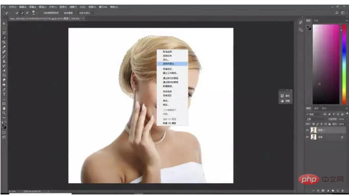Select the Zoom magnifier tool
Viewport: 349px width, 196px height.
4,113
